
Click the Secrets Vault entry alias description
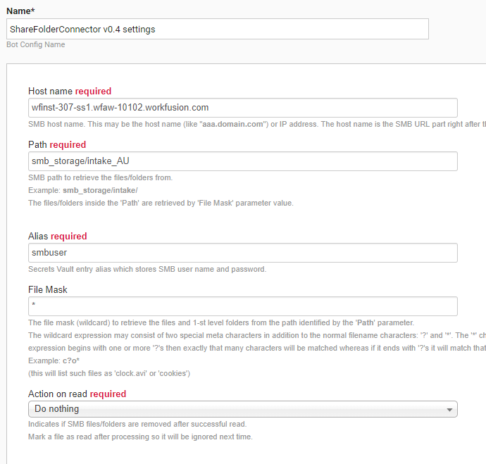(x=147, y=269)
